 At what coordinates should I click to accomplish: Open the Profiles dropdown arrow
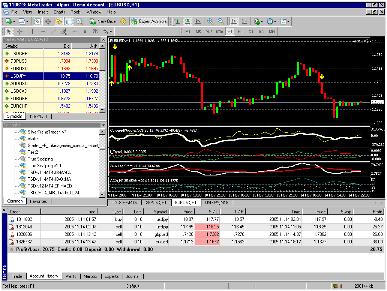coord(27,22)
